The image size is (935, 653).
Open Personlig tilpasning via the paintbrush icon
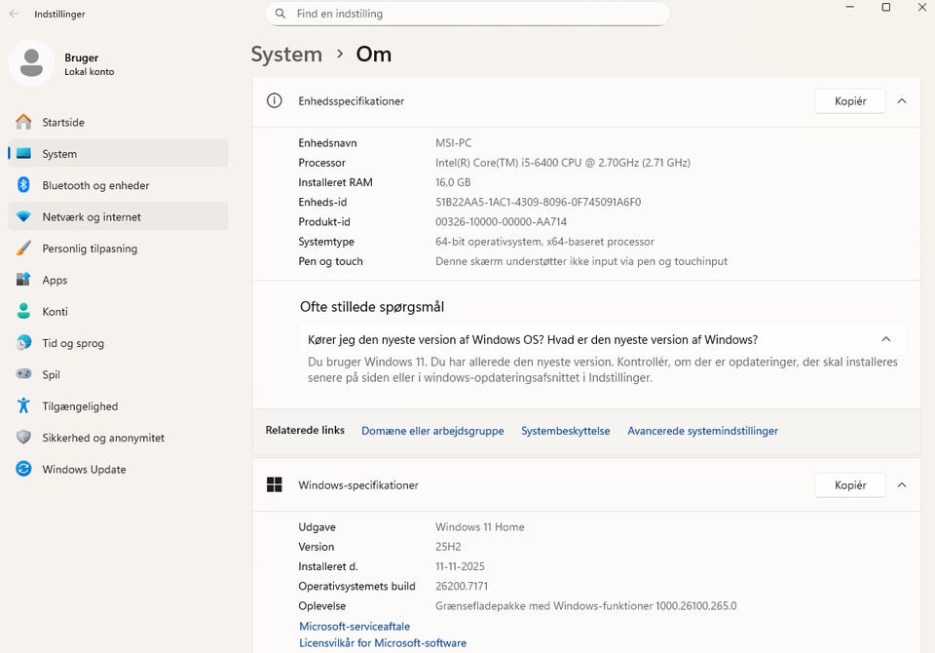[23, 249]
